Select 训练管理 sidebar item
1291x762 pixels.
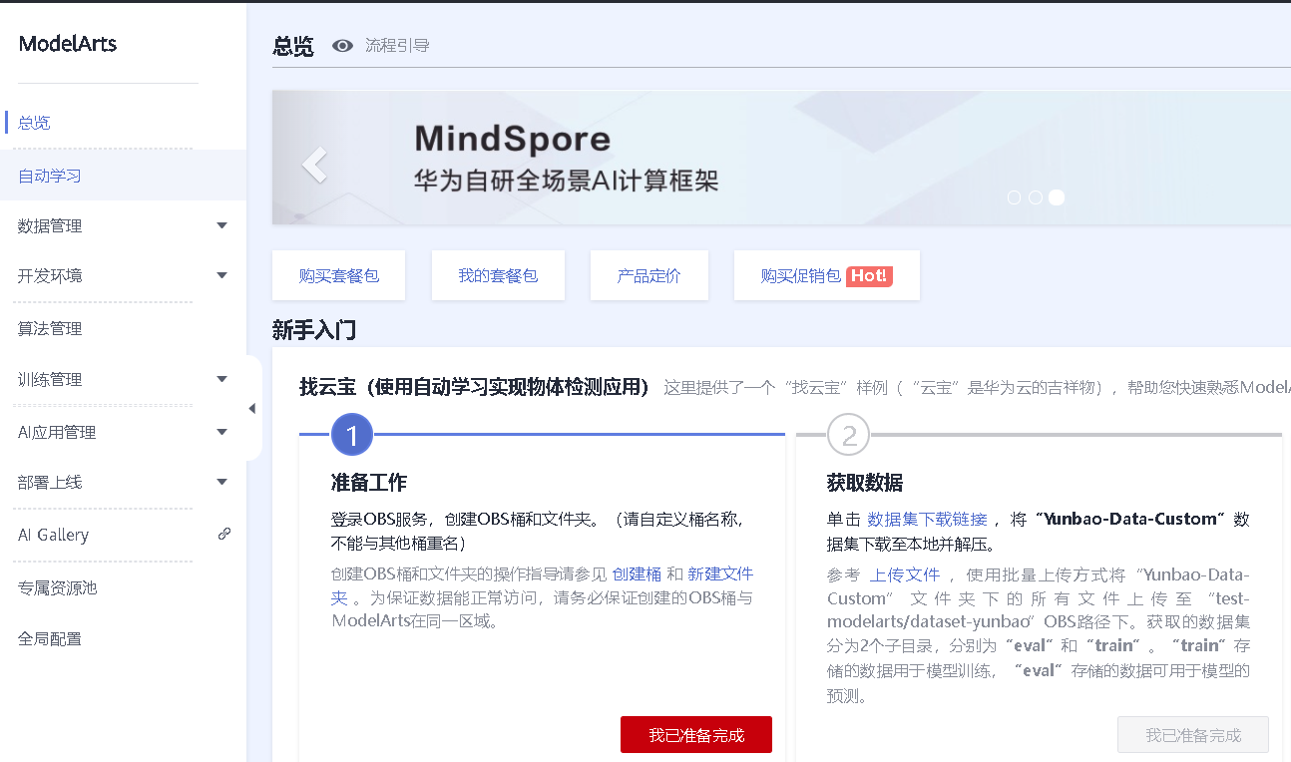click(x=49, y=379)
